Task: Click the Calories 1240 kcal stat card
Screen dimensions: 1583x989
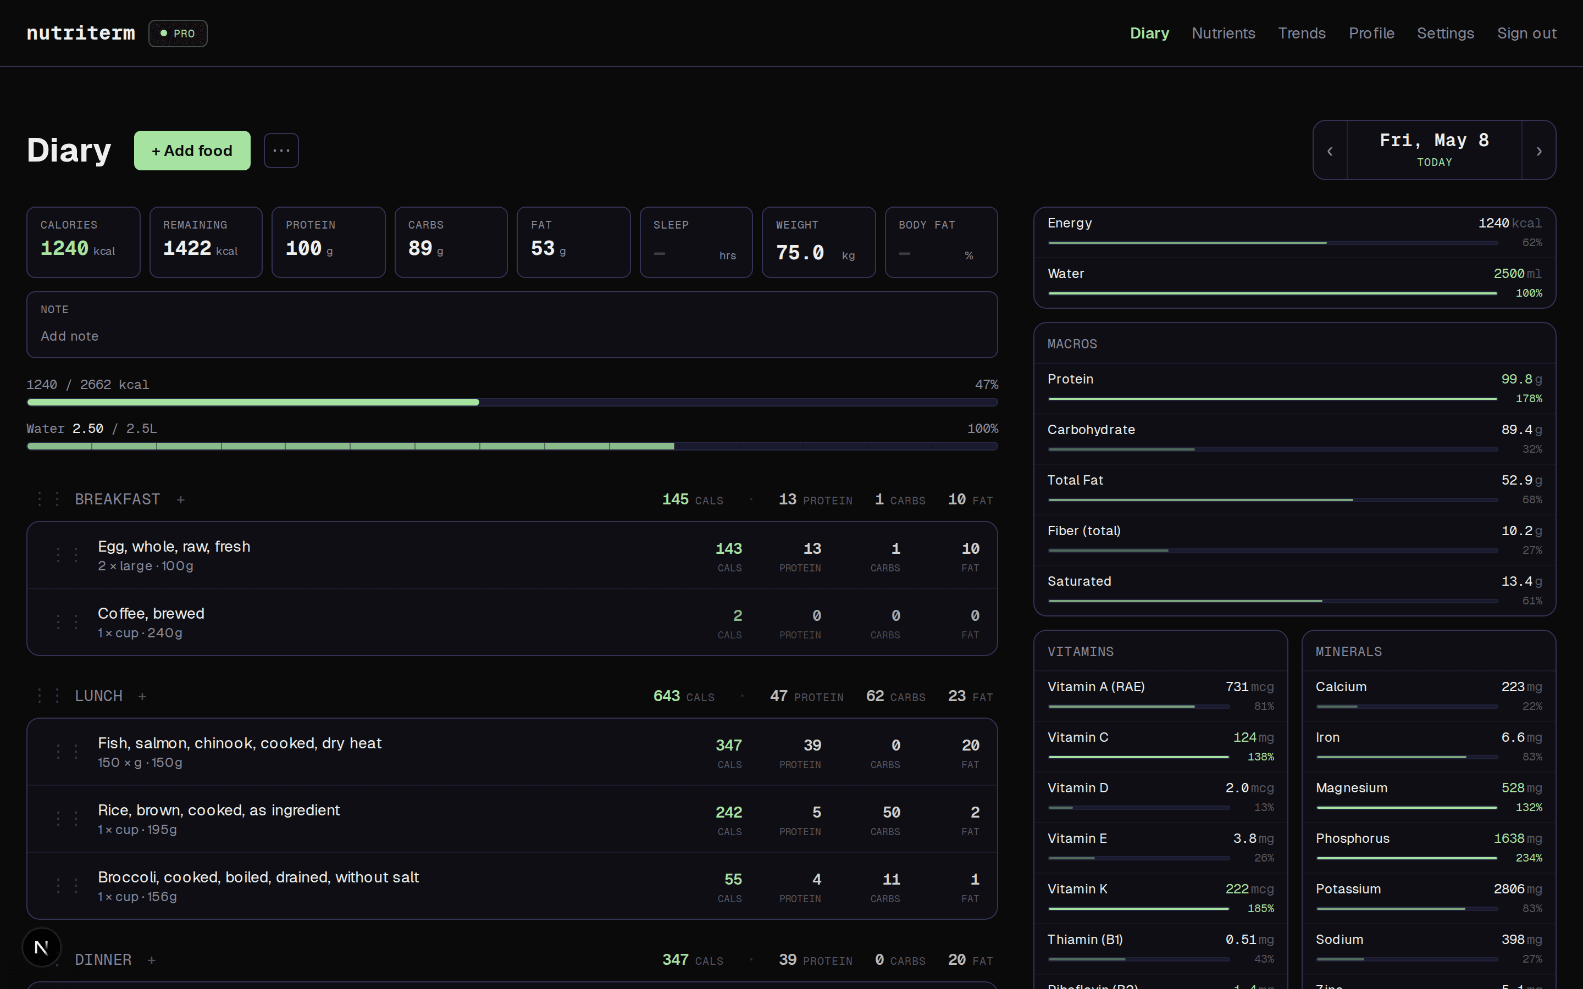Action: click(x=83, y=243)
